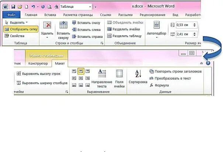This screenshot has height=152, width=223.
Task: Click Преобразовать в текст
Action: [x=170, y=78]
